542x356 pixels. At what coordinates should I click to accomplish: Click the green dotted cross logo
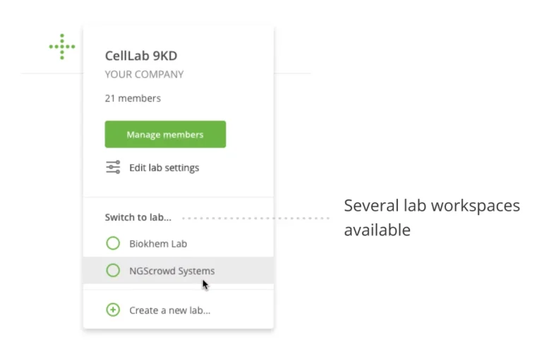tap(62, 47)
